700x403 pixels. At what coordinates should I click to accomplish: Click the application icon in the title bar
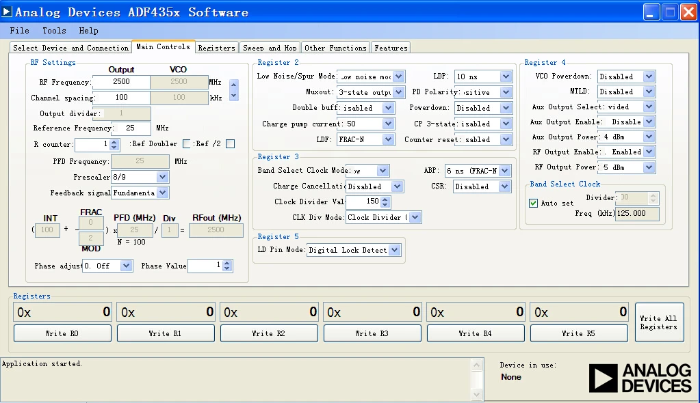pos(8,12)
